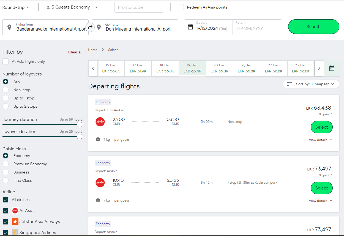Image resolution: width=344 pixels, height=236 pixels.
Task: Uncheck Jetstar Asia Airways checkbox
Action: (6, 222)
